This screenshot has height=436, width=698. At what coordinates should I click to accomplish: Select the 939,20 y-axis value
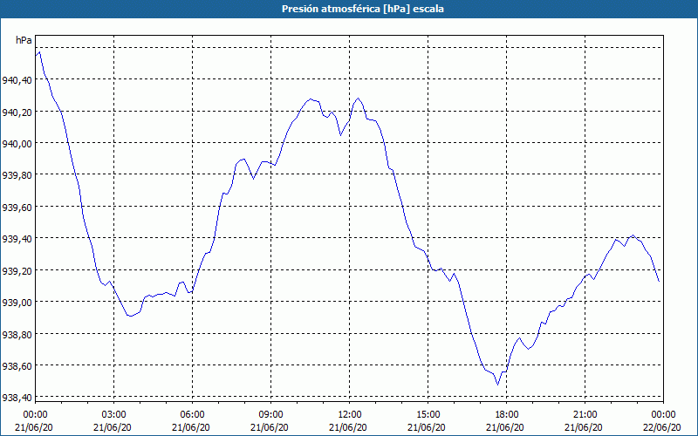point(17,270)
